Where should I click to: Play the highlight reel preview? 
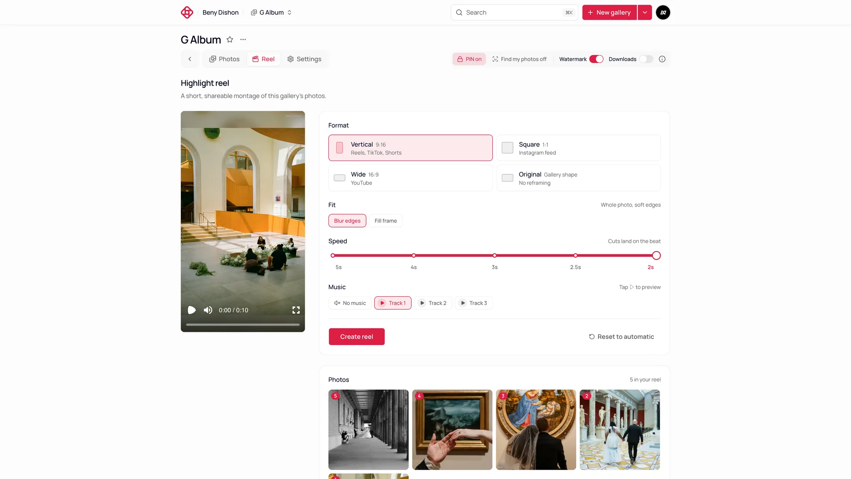pyautogui.click(x=192, y=310)
